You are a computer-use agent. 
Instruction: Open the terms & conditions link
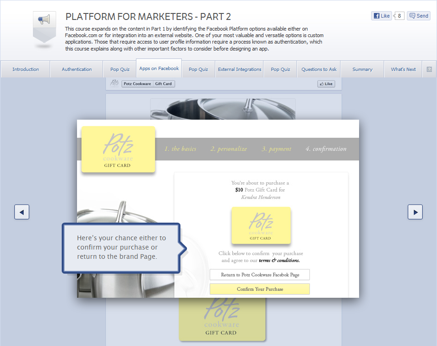[x=279, y=261]
